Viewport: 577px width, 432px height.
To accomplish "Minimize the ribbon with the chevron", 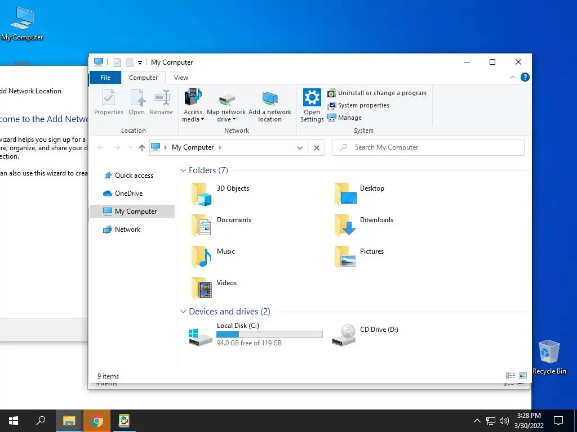I will 513,77.
